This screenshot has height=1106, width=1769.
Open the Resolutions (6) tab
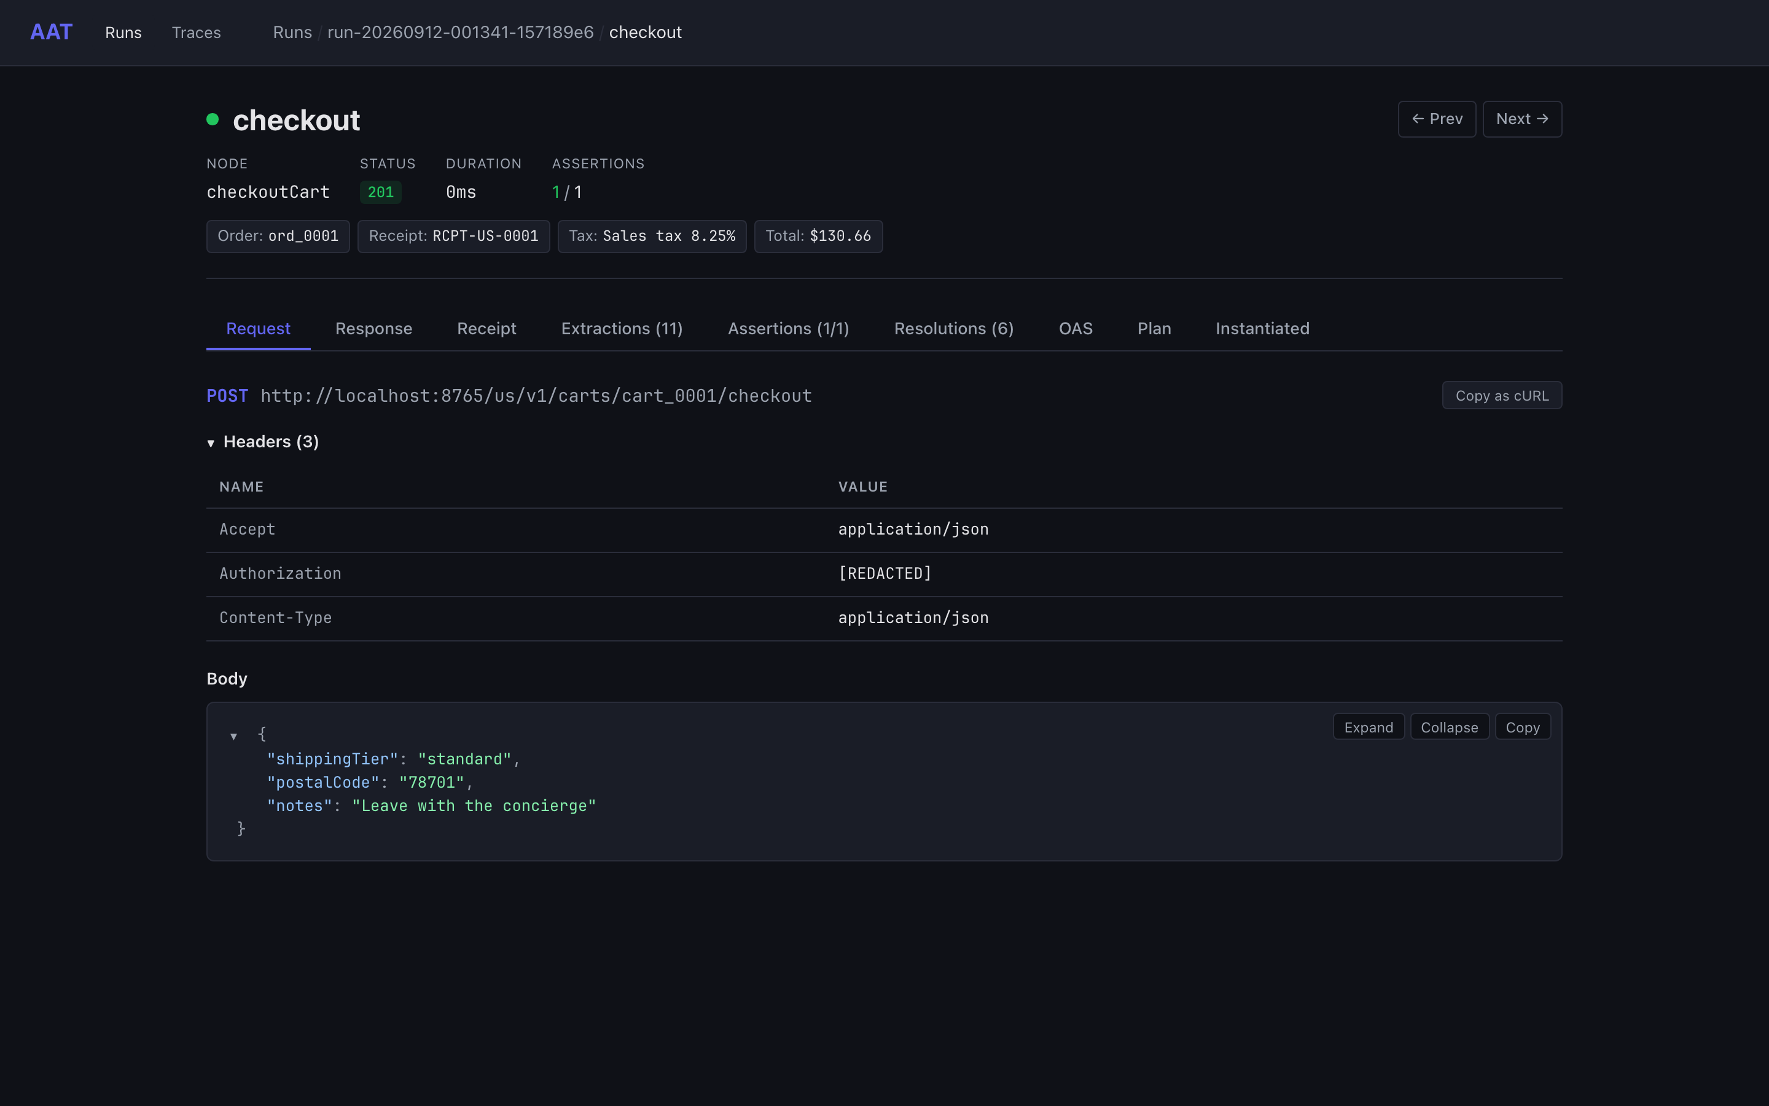coord(953,329)
